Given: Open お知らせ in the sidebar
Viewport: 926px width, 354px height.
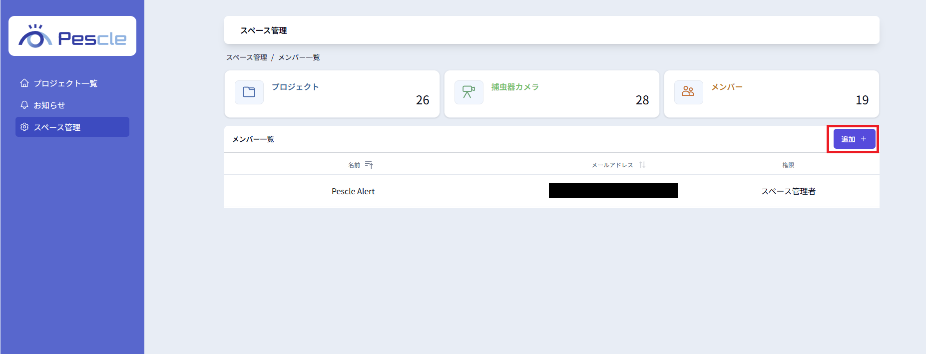Looking at the screenshot, I should click(x=49, y=105).
